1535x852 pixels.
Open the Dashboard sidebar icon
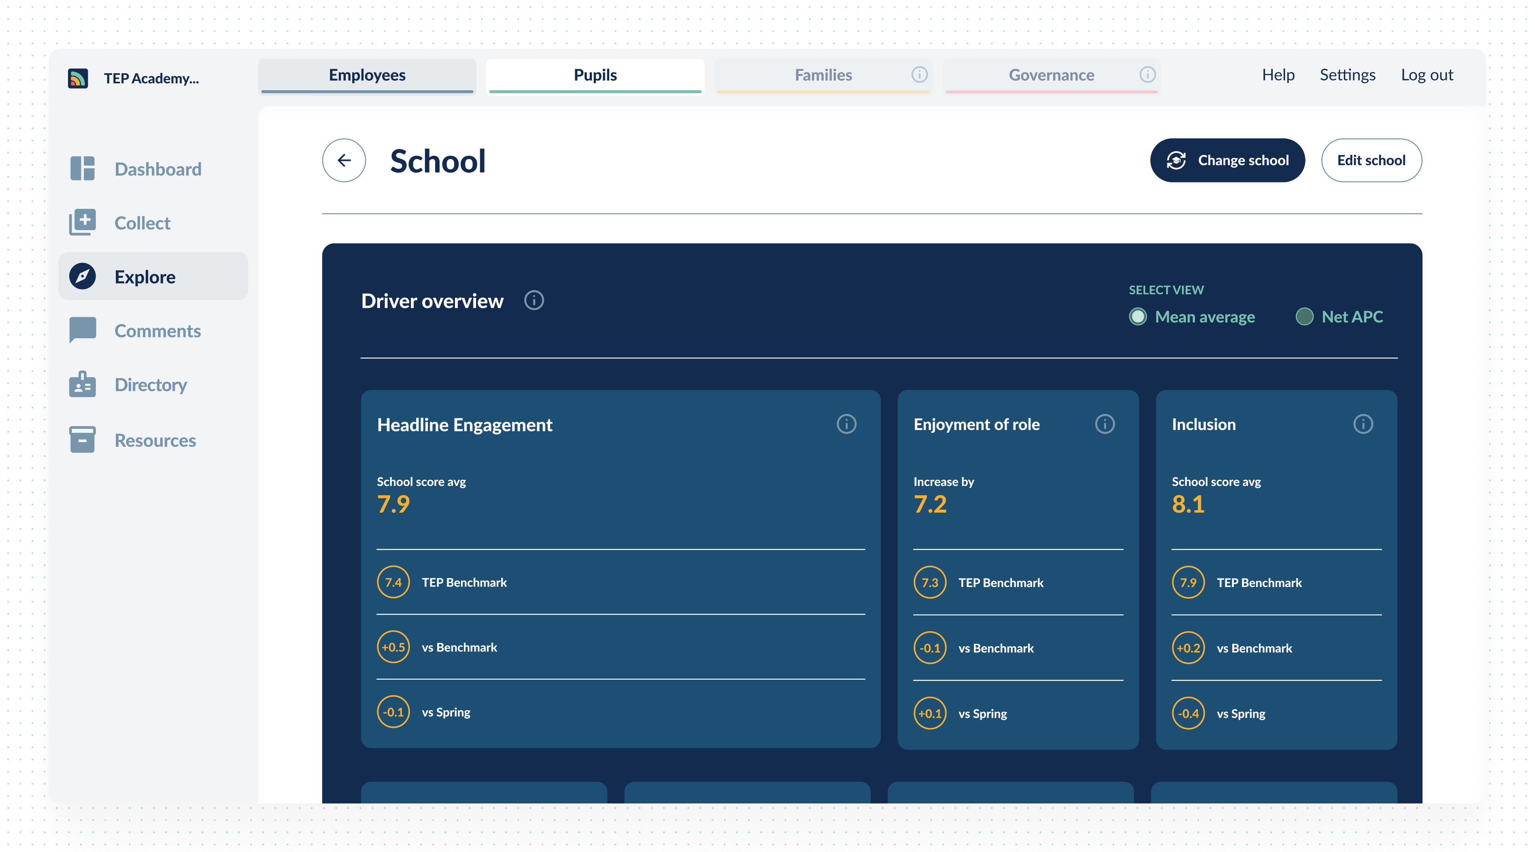tap(82, 168)
